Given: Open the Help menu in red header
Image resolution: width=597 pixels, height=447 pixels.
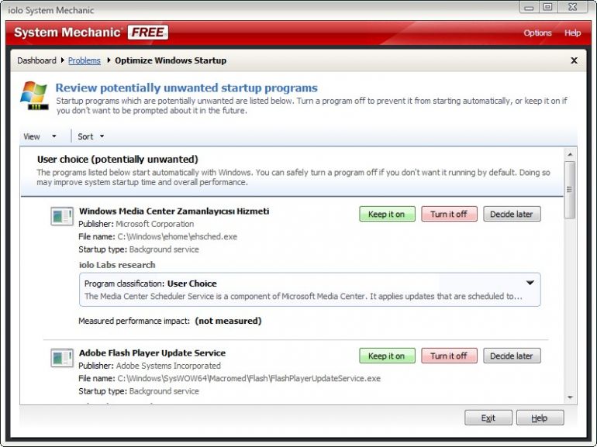Looking at the screenshot, I should [572, 33].
